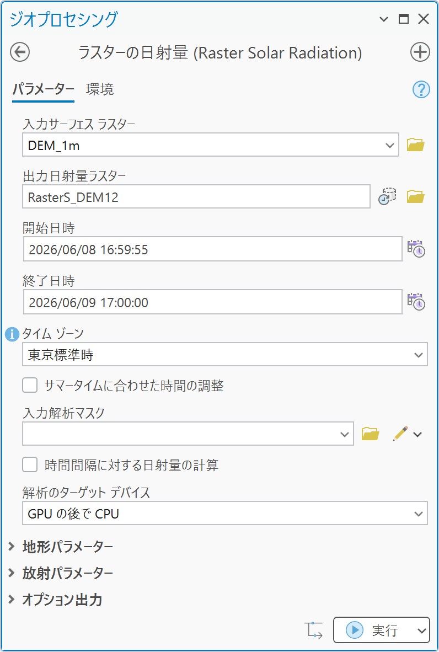Open calendar picker for 開始日時
Viewport: 439px width, 652px height.
[x=416, y=249]
